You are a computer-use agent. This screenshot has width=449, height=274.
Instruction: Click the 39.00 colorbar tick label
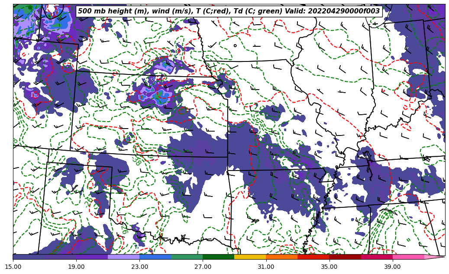[392, 267]
